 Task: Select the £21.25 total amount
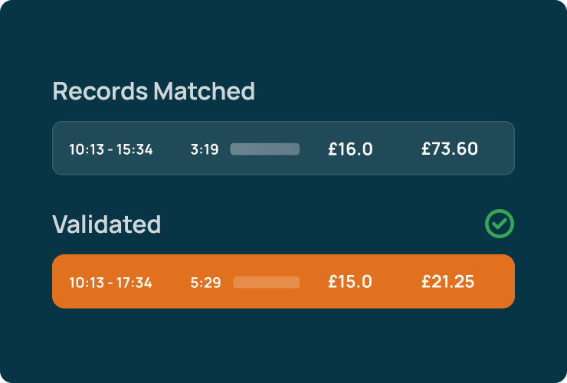[448, 282]
